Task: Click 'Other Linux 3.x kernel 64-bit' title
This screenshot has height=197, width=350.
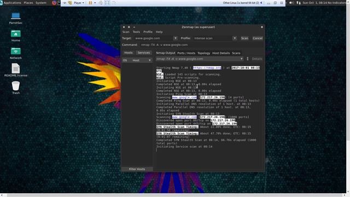Action: point(241,3)
